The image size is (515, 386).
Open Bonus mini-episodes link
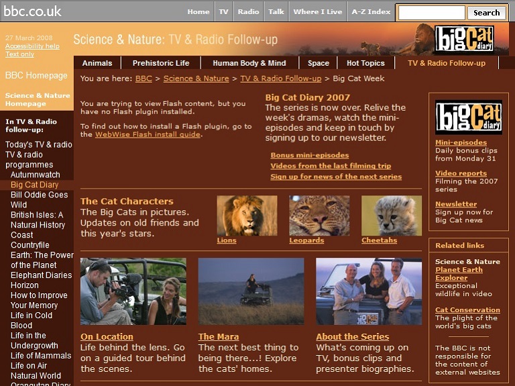click(x=310, y=155)
